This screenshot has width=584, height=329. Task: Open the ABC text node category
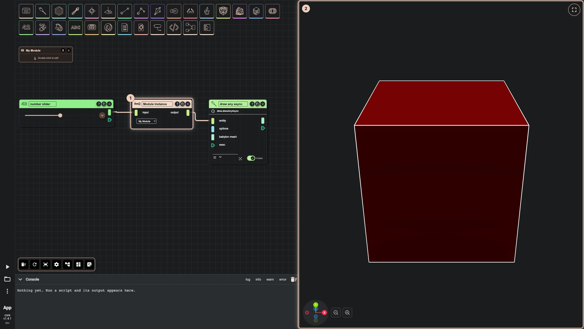coord(75,27)
